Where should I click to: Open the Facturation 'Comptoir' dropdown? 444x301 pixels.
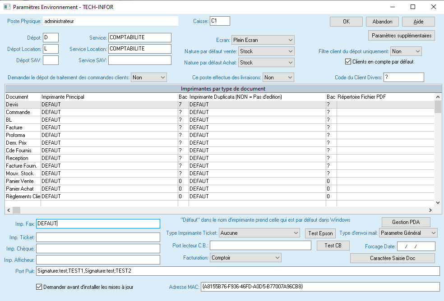point(245,257)
